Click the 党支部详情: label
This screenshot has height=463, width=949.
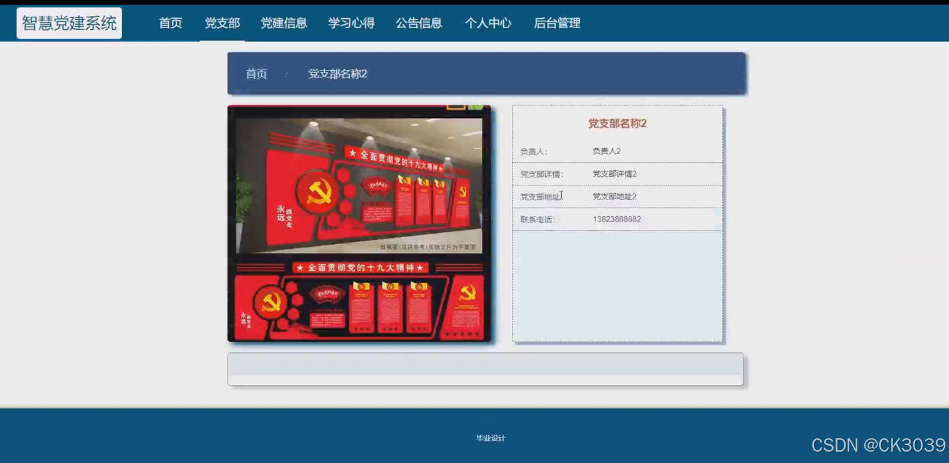542,174
